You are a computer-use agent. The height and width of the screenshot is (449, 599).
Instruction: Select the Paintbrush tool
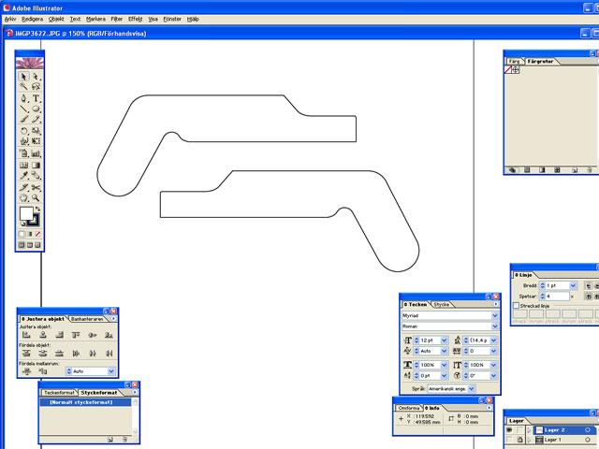24,120
